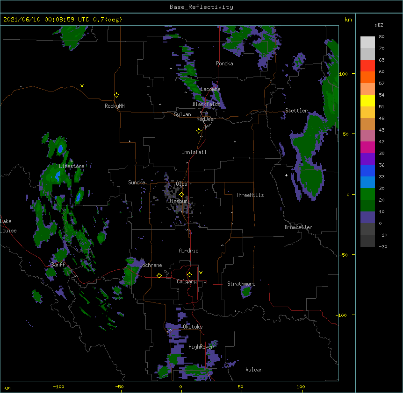
Task: Click the green echo southeast of Strathmore
Action: tap(246, 292)
